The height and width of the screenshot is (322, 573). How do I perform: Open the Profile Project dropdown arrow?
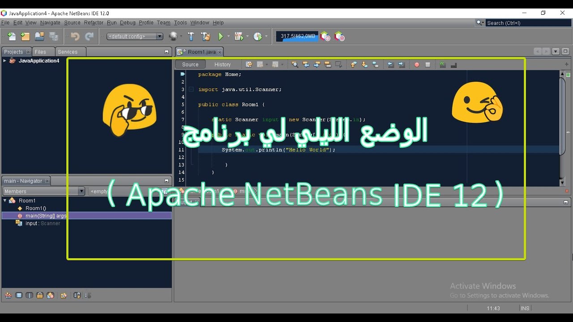click(x=266, y=37)
